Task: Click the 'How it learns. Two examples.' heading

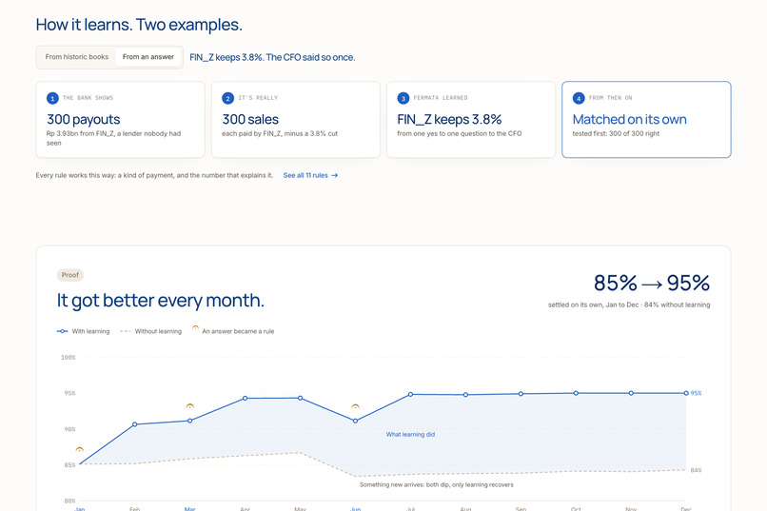Action: [x=139, y=25]
